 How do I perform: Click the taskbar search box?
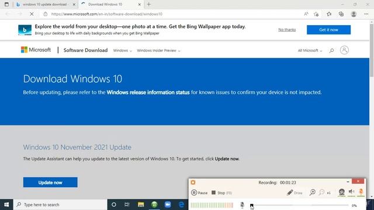coord(60,205)
